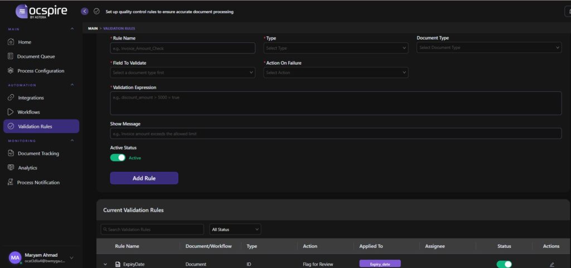Collapse the MONITORING sidebar section

coord(72,140)
